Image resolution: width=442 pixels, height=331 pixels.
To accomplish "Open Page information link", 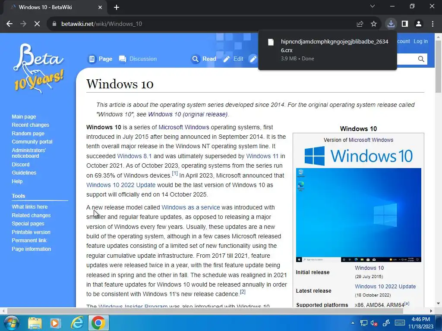I will pyautogui.click(x=31, y=249).
